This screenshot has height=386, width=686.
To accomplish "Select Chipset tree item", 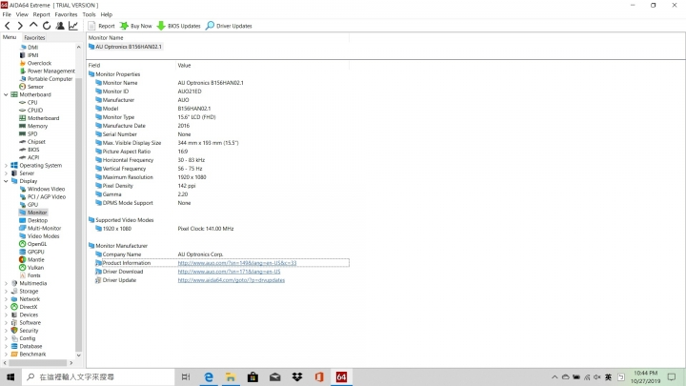I will point(36,142).
